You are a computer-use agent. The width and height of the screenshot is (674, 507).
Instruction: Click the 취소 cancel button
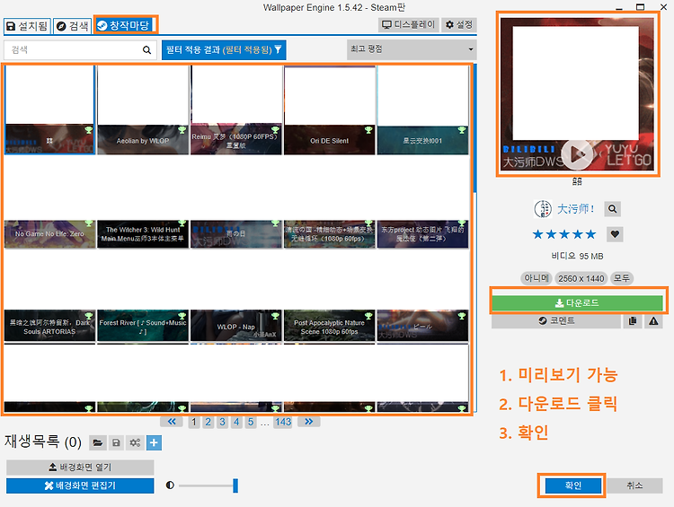(x=634, y=485)
